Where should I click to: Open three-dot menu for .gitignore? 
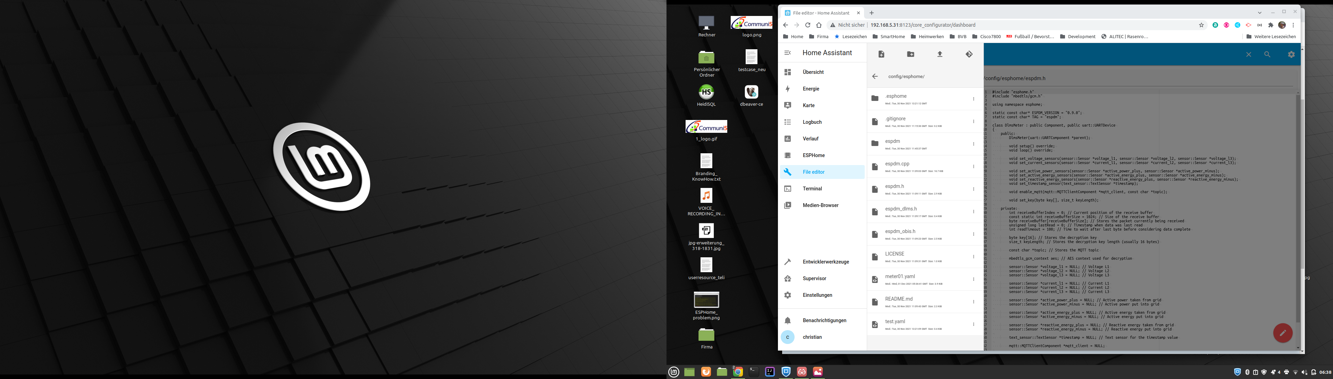pos(973,121)
